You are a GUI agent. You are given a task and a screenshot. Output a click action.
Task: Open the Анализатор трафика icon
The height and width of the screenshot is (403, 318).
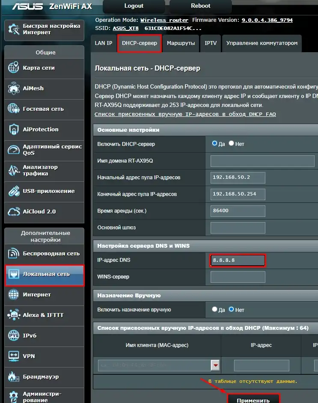[13, 170]
